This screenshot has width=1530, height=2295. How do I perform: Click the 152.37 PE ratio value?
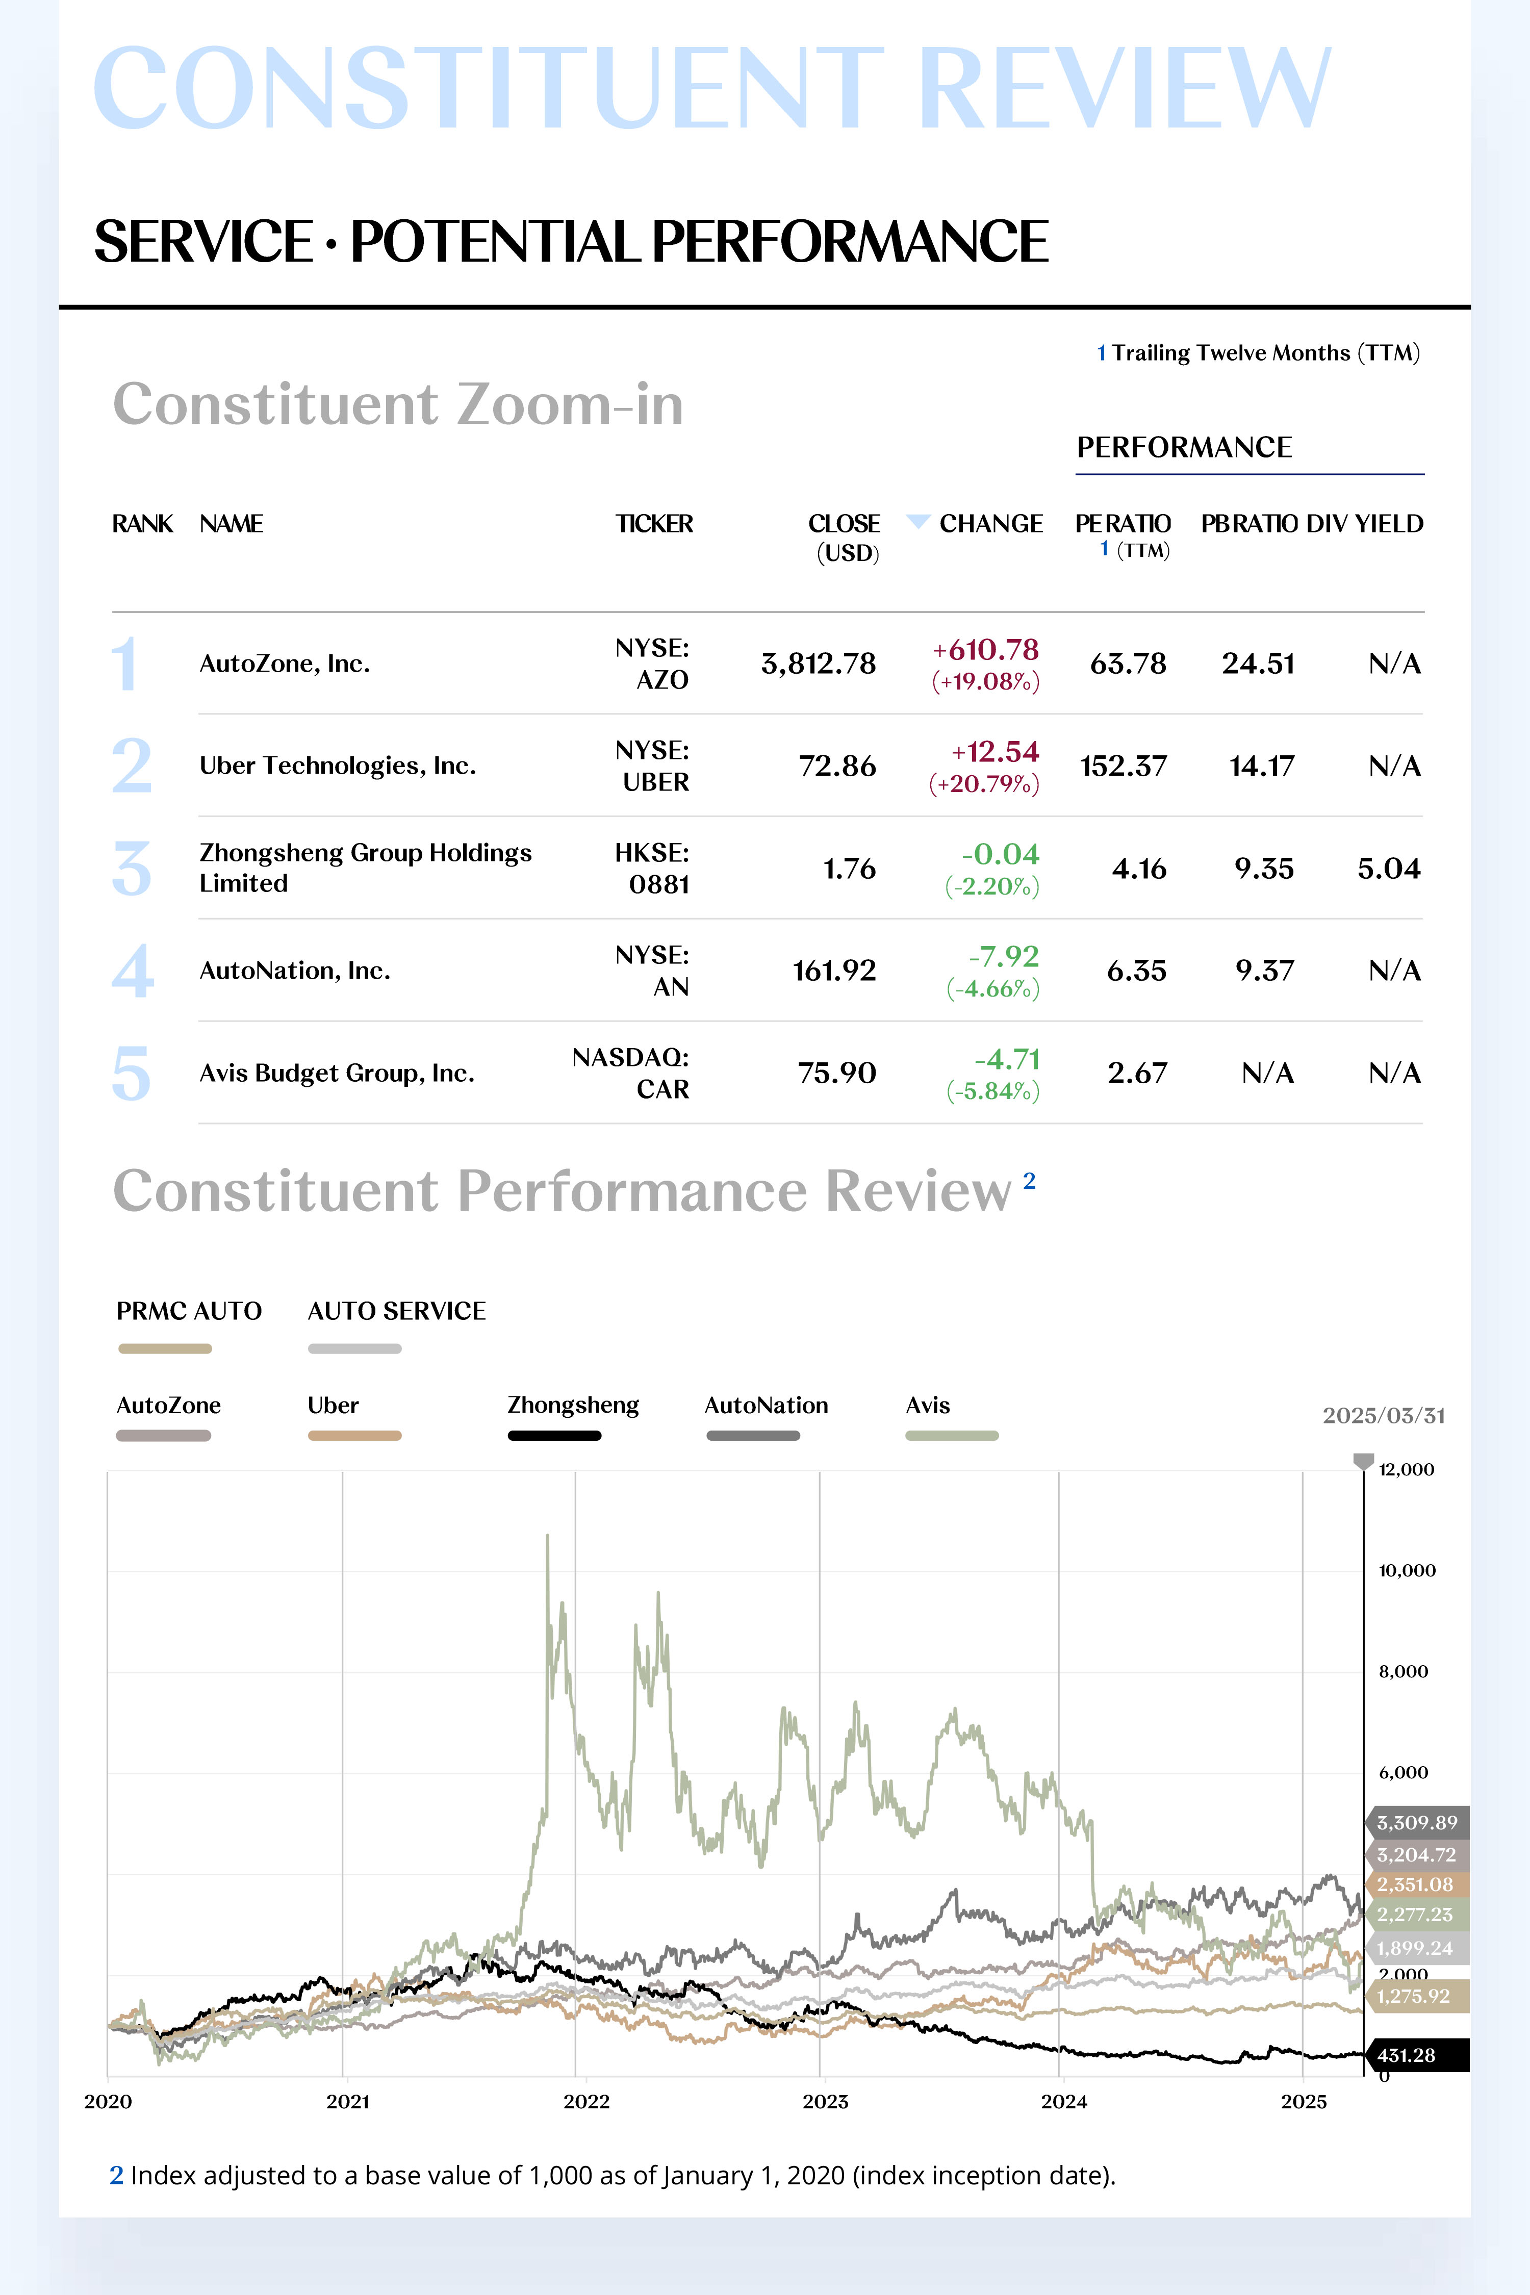pos(1123,766)
